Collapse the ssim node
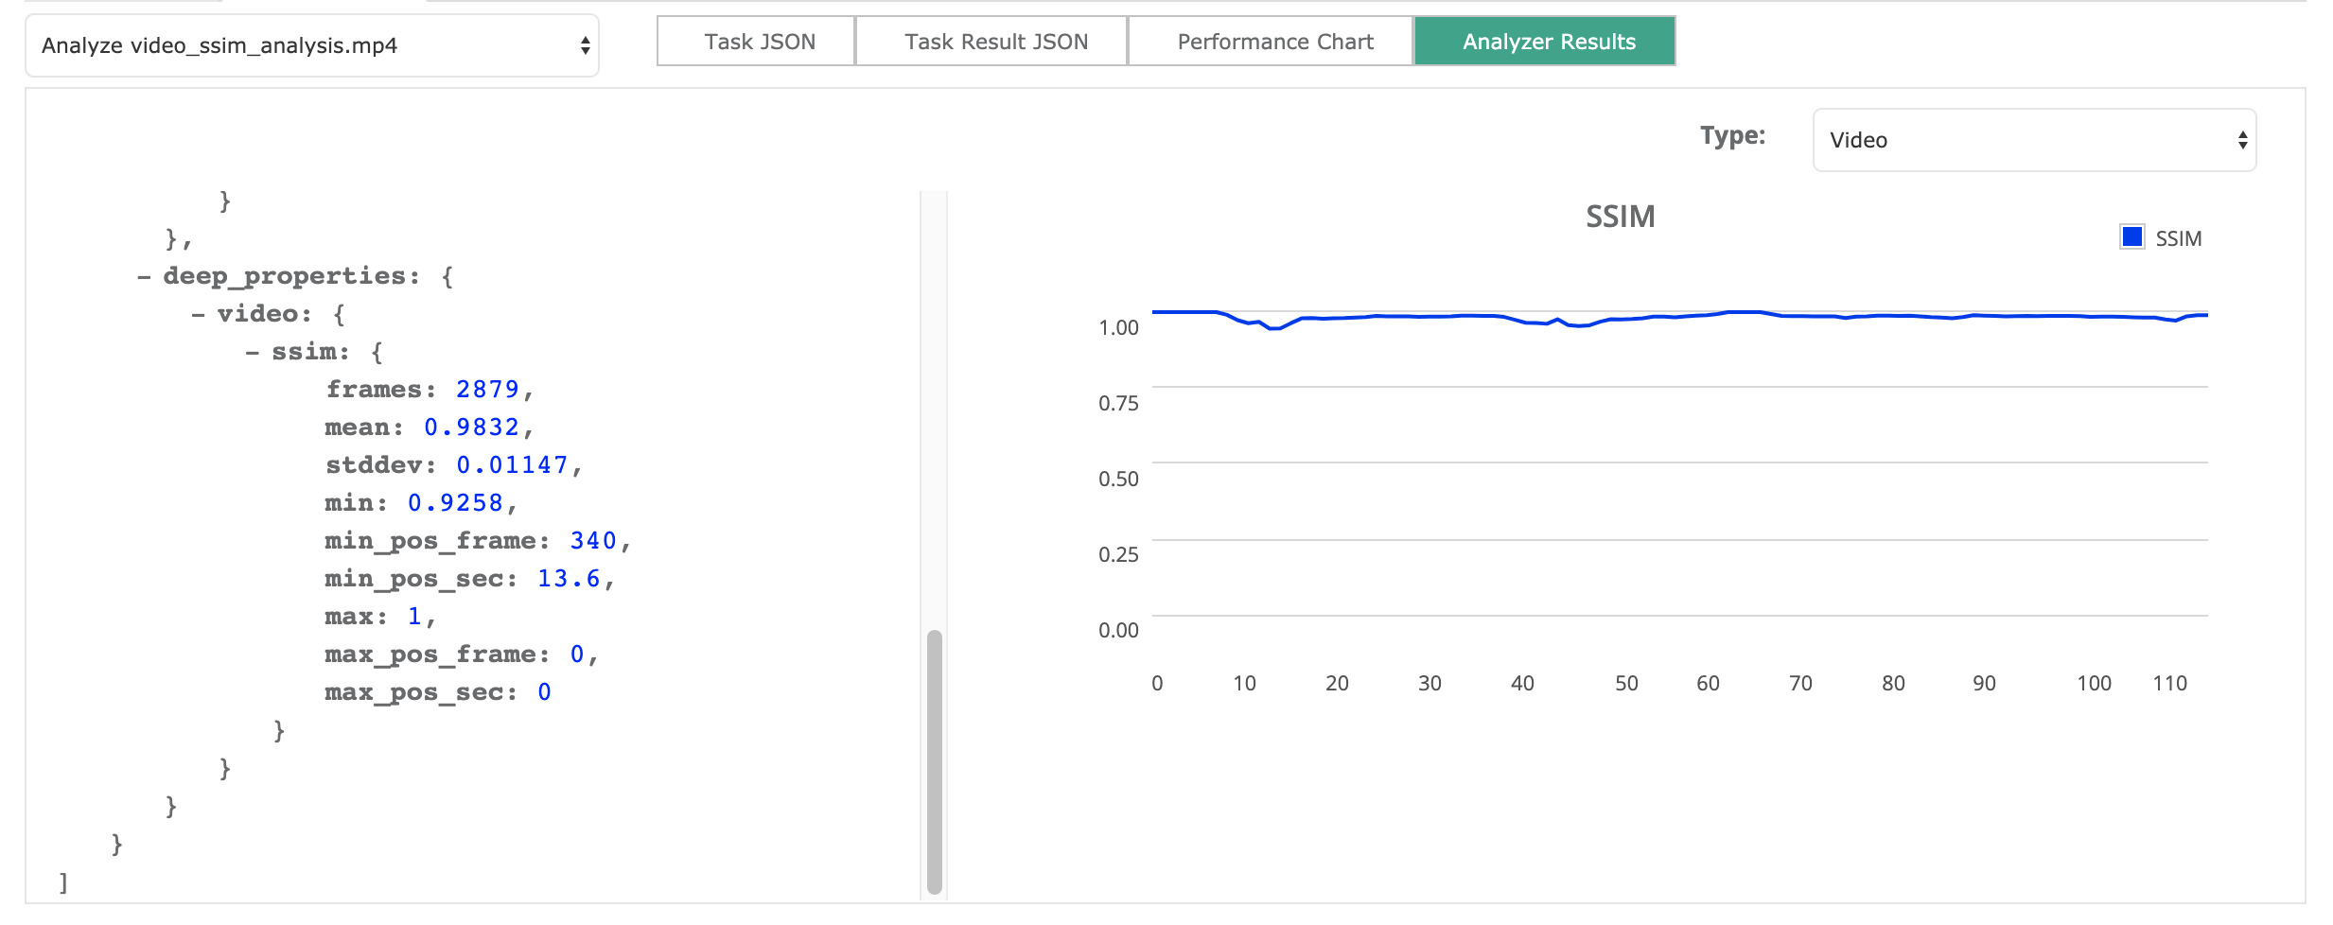The height and width of the screenshot is (925, 2333). pyautogui.click(x=252, y=353)
